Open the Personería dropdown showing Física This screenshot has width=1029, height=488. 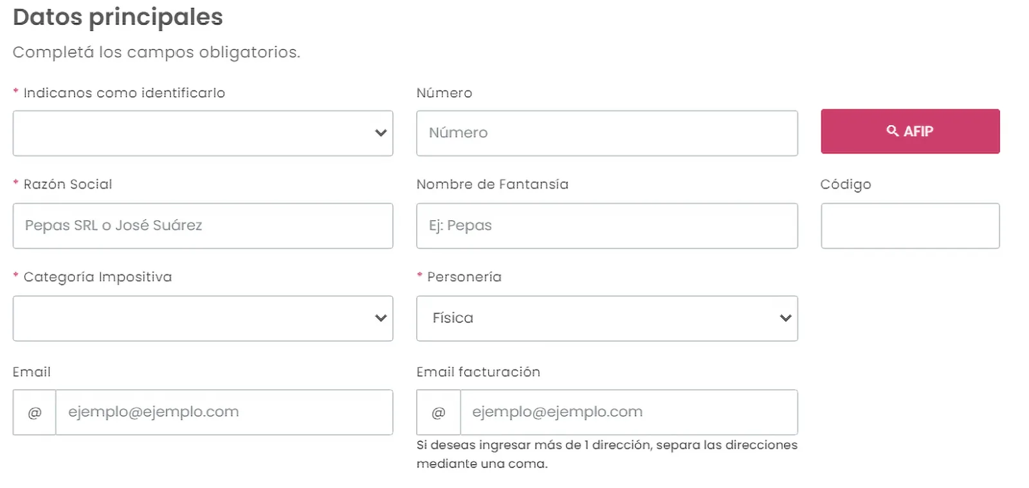[606, 318]
